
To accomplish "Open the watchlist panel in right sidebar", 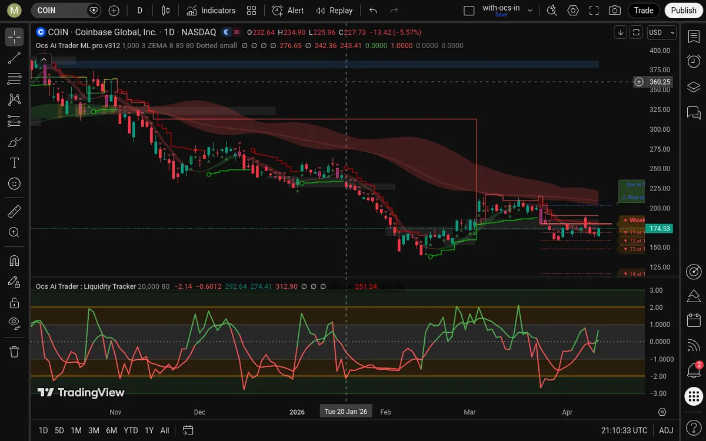I will [694, 36].
